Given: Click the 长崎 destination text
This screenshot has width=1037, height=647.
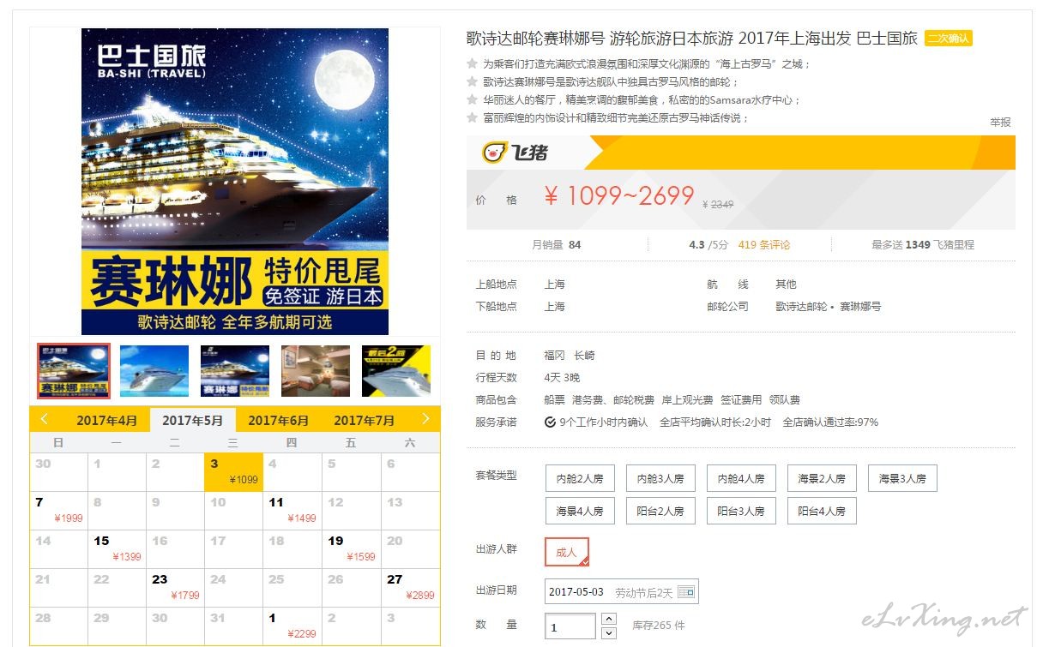Looking at the screenshot, I should point(584,355).
